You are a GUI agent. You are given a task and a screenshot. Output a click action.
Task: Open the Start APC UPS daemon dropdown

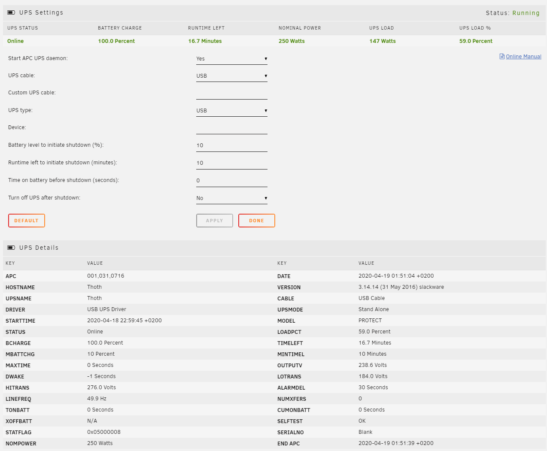232,59
